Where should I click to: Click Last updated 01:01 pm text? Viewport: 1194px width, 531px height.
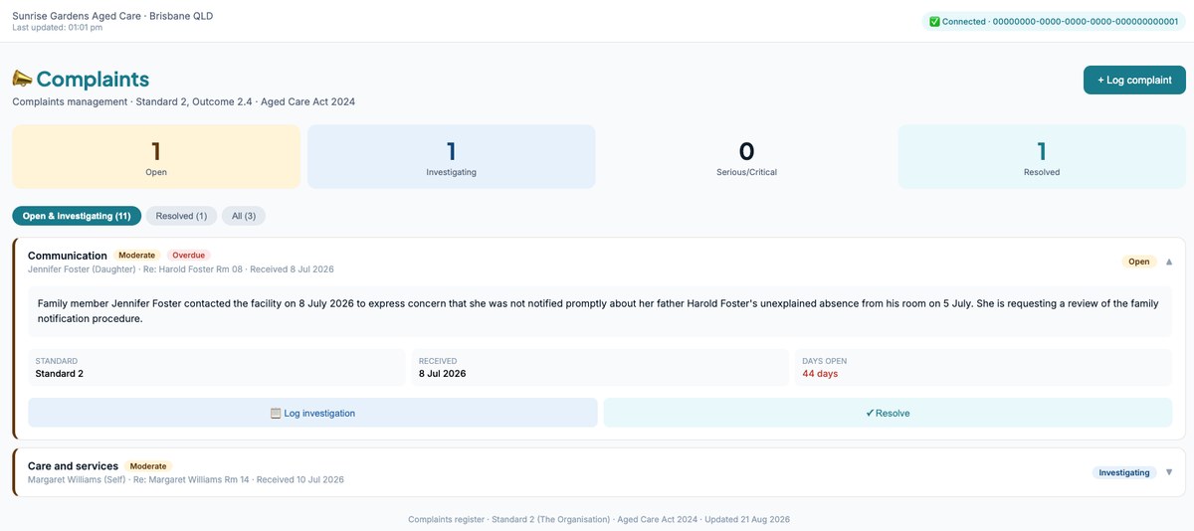click(57, 27)
